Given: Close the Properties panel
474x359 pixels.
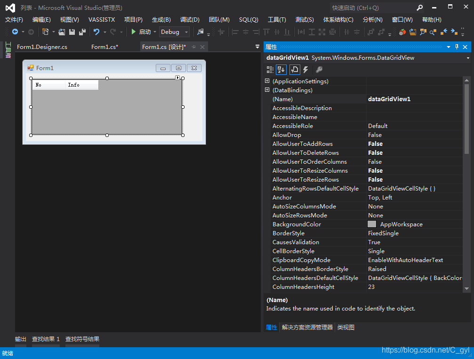Looking at the screenshot, I should tap(465, 47).
